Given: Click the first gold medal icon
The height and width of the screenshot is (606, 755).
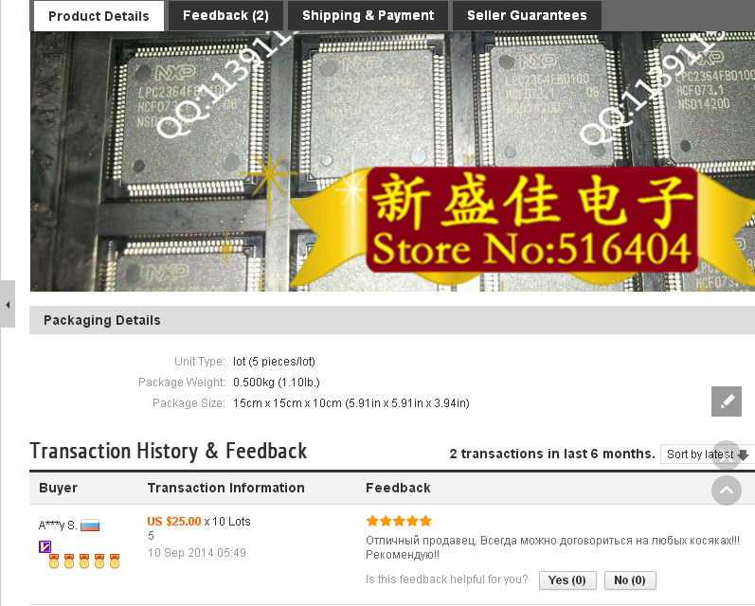Looking at the screenshot, I should coord(54,561).
